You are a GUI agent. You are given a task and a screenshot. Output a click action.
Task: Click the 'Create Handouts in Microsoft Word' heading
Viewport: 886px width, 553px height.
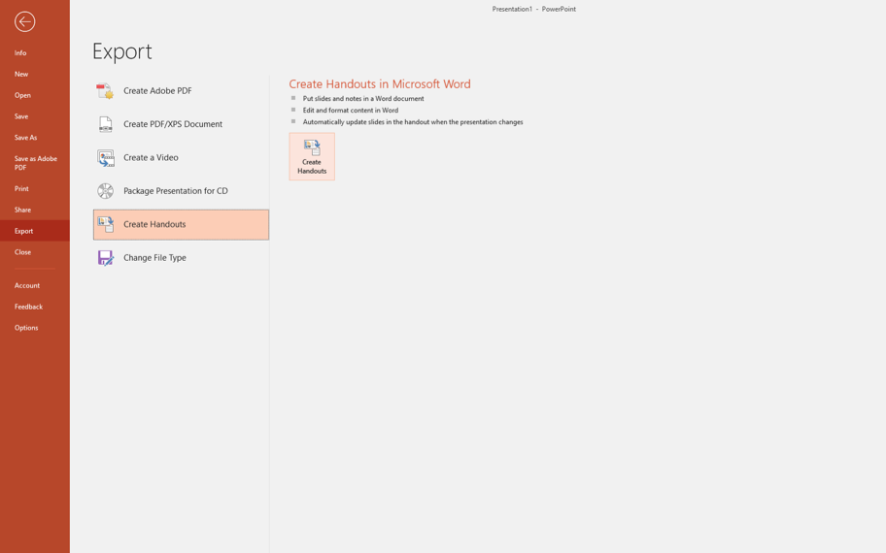pyautogui.click(x=380, y=84)
